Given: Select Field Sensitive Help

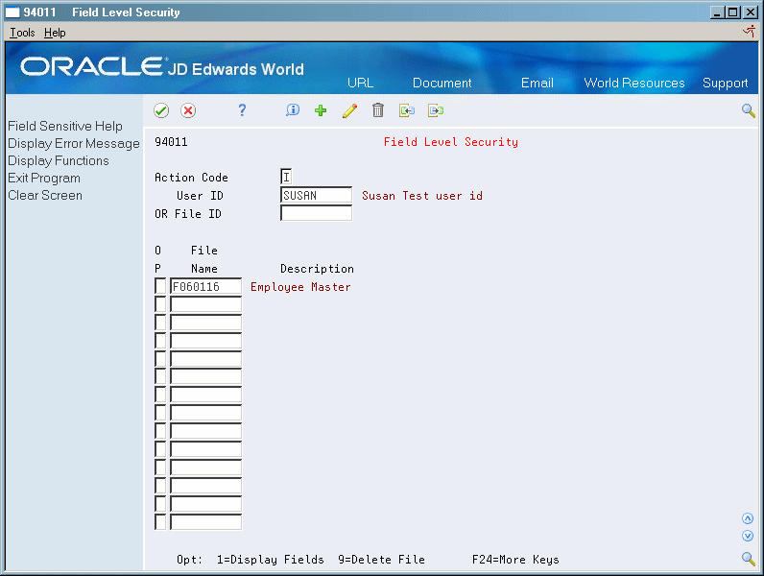Looking at the screenshot, I should 65,126.
